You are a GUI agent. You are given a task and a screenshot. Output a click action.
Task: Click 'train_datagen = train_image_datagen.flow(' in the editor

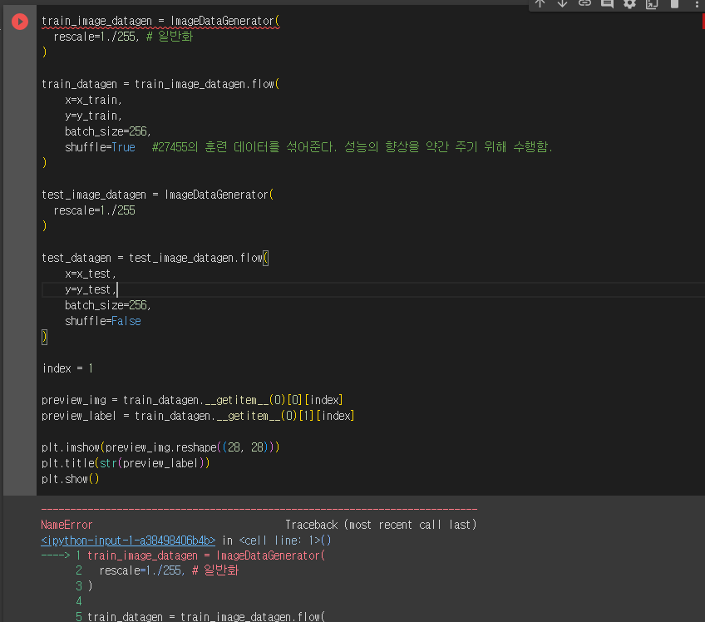[160, 84]
